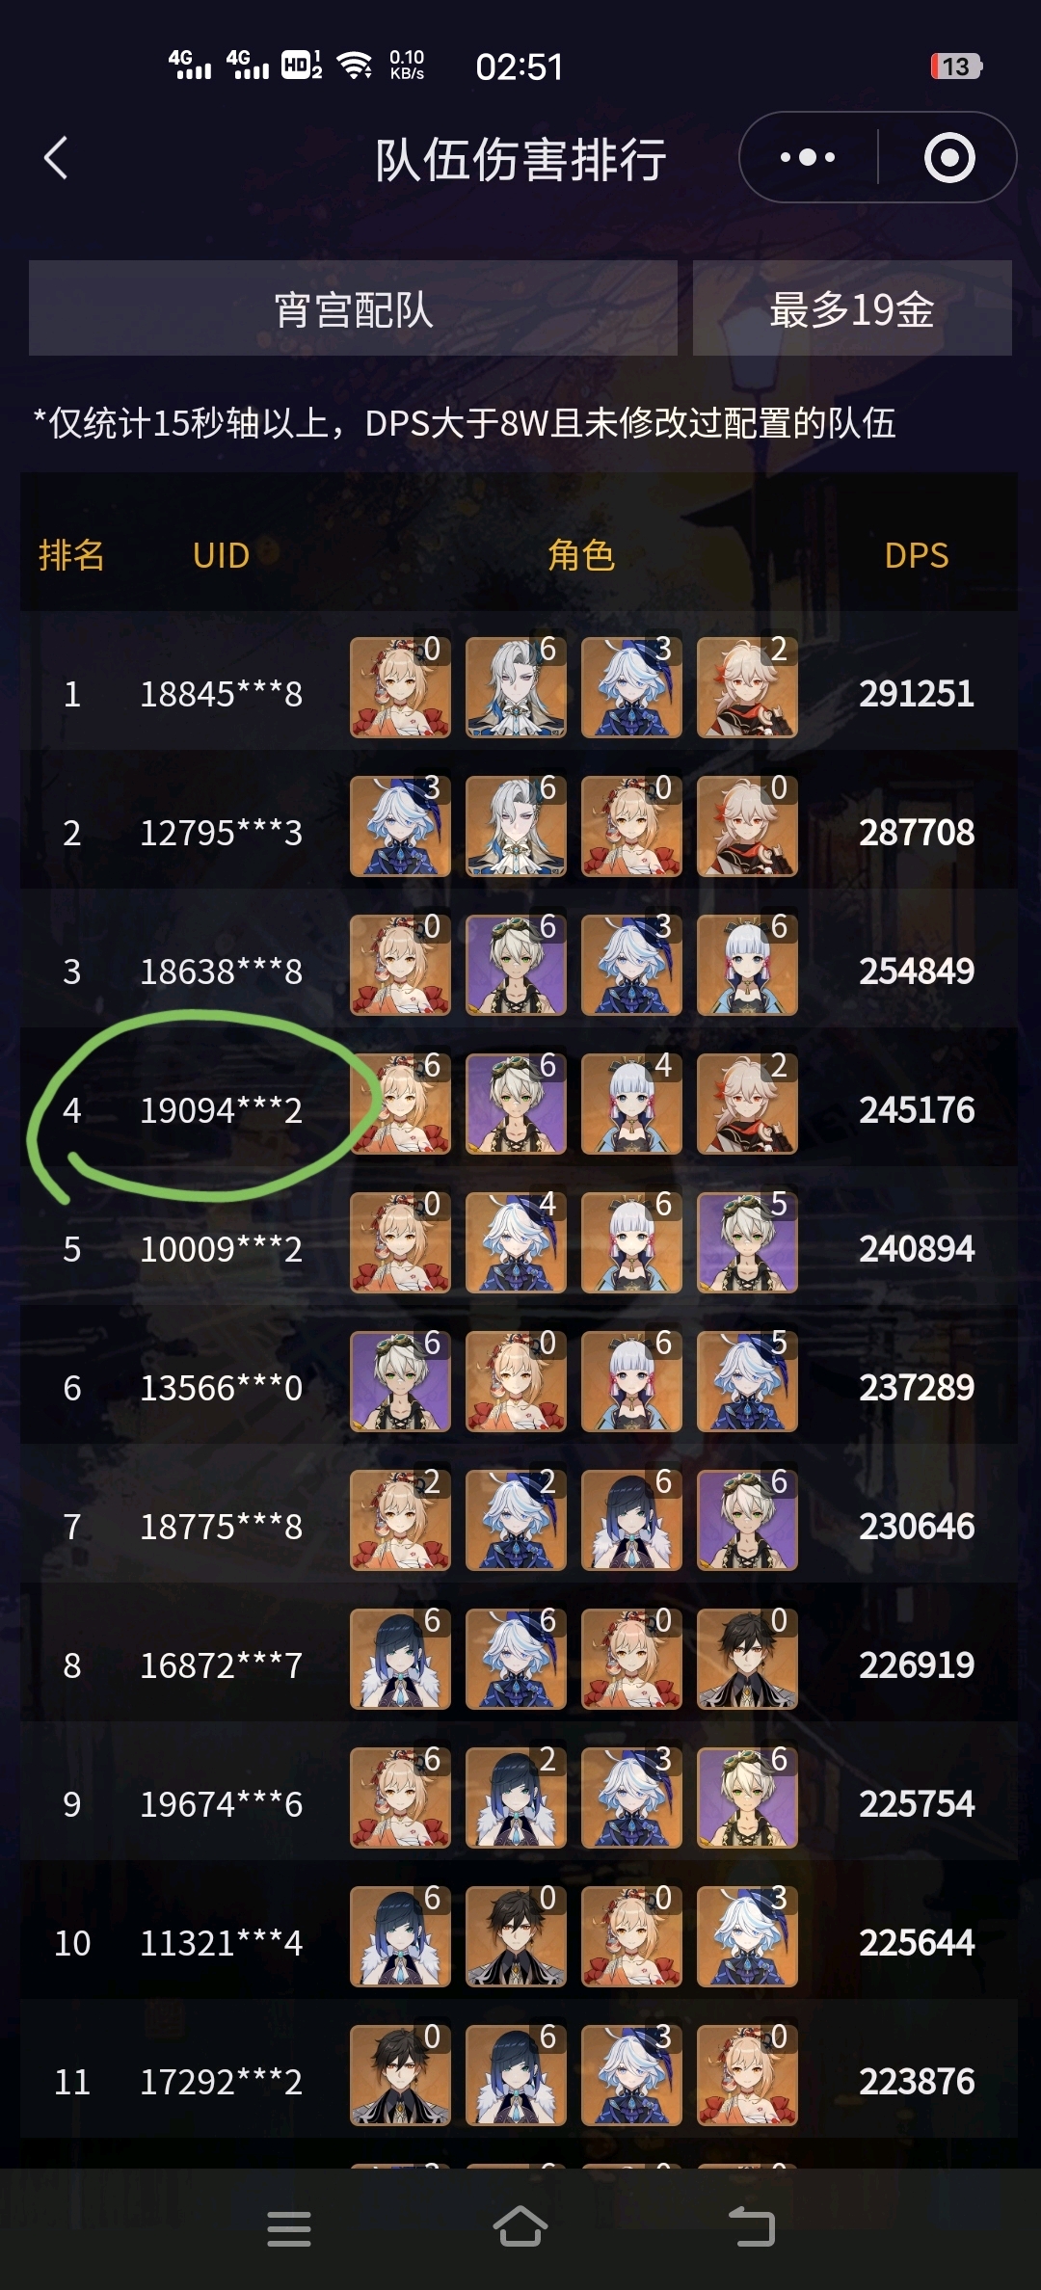This screenshot has height=2290, width=1041.
Task: Select rank 4's third character avatar
Action: (631, 1104)
